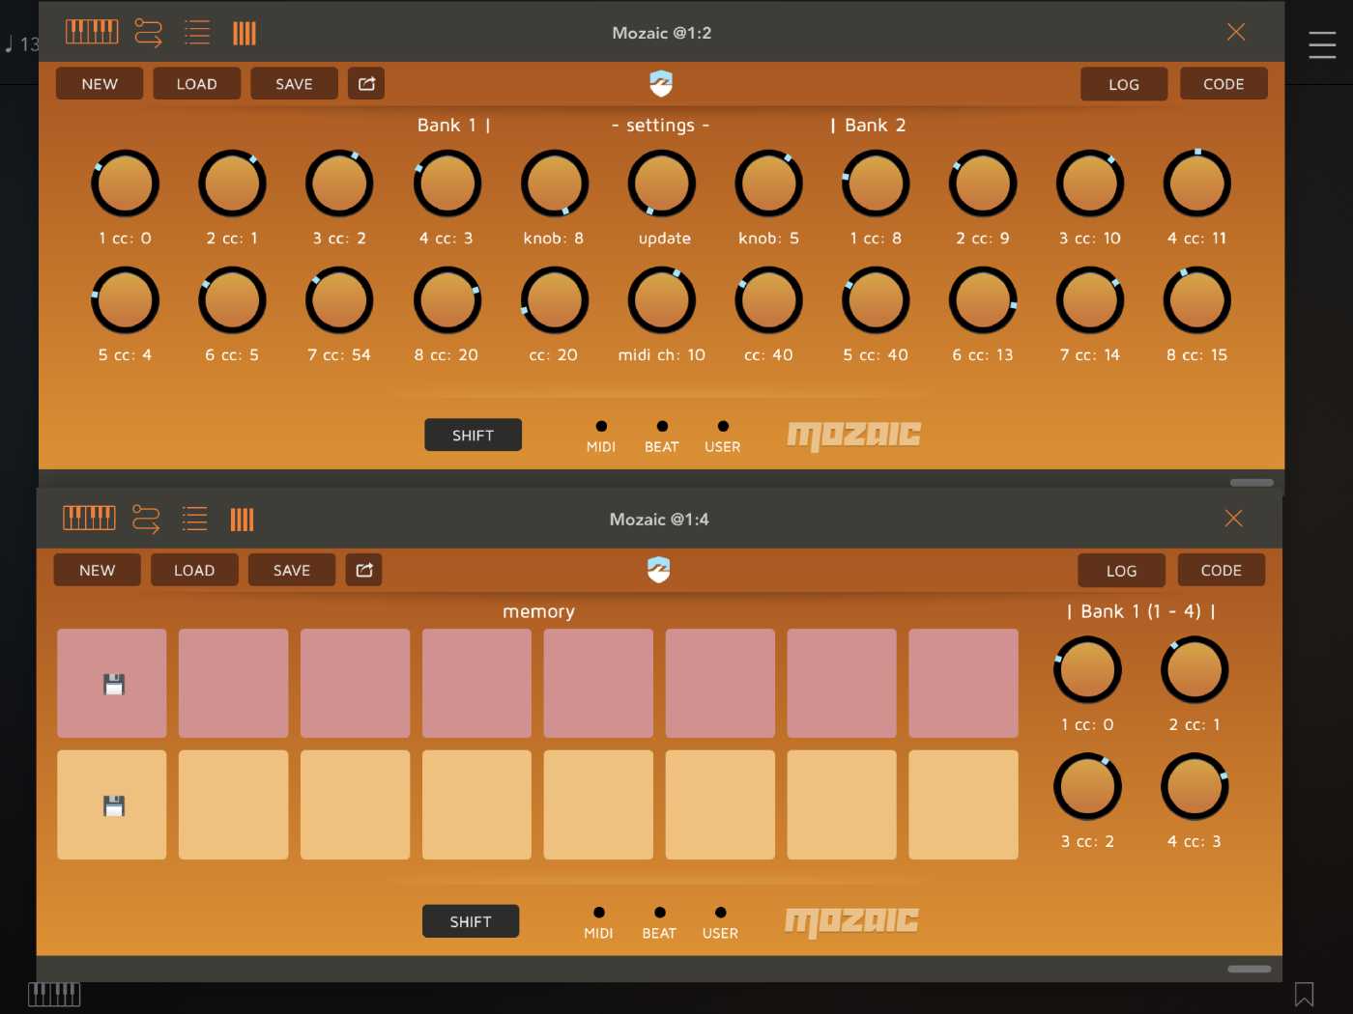
Task: Close the Mozaic @1:2 window
Action: 1235,32
